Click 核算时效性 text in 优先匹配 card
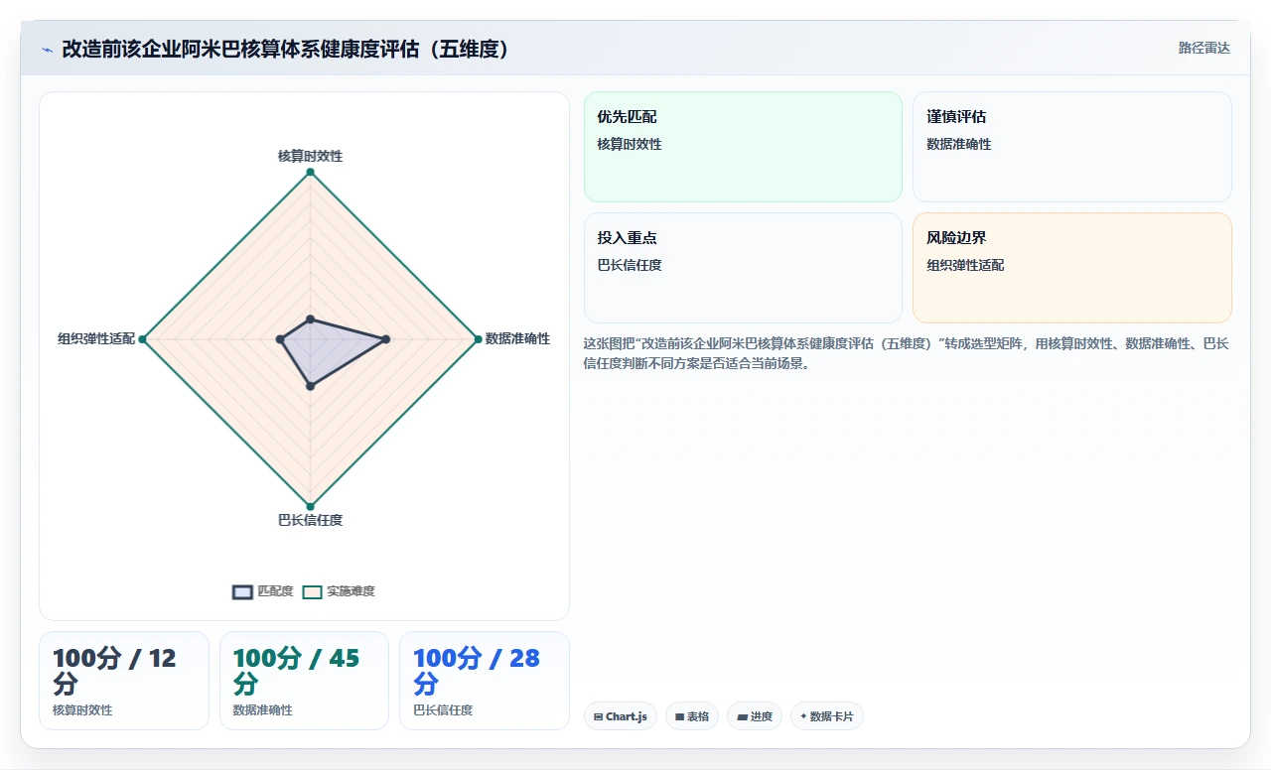Screen dimensions: 1271x770 (630, 144)
